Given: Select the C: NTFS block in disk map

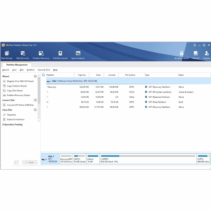Looking at the screenshot, I should click(x=148, y=159).
